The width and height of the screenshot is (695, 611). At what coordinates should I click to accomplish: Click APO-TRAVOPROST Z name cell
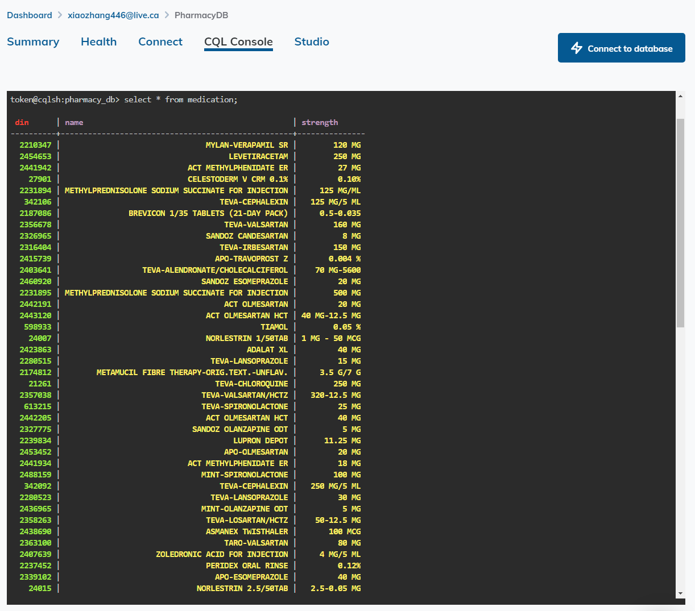point(251,259)
